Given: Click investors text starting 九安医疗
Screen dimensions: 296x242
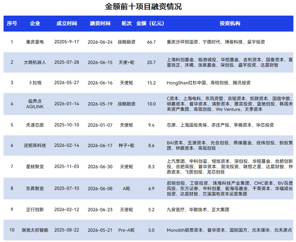Looking at the screenshot, I should point(198,209).
